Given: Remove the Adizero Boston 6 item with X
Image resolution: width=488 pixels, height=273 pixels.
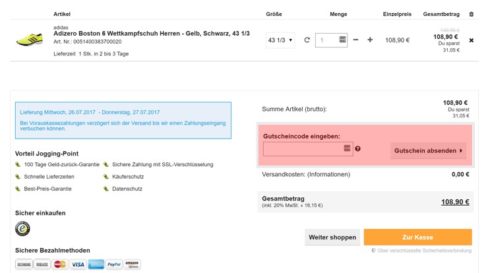Looking at the screenshot, I should tap(472, 40).
